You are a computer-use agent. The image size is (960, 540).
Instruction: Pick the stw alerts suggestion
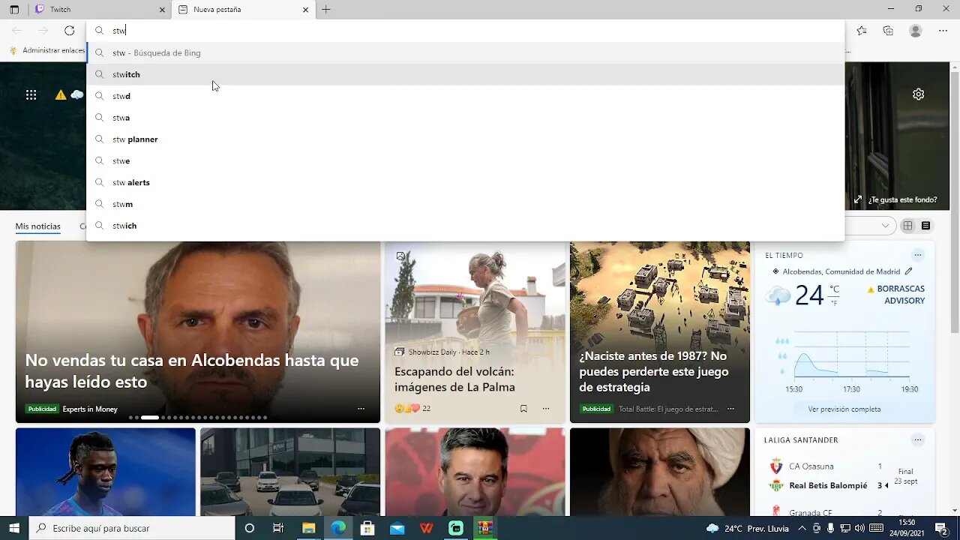coord(465,182)
